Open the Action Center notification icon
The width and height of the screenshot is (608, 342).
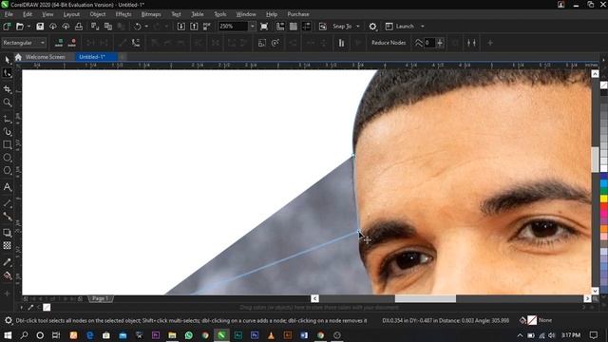point(593,335)
